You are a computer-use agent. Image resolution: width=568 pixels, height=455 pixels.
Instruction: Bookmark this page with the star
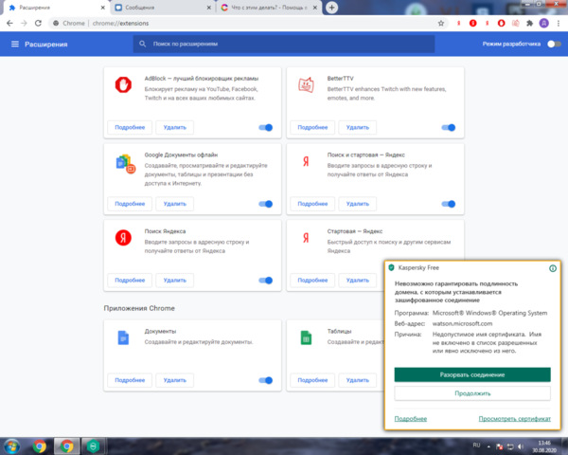tap(441, 23)
